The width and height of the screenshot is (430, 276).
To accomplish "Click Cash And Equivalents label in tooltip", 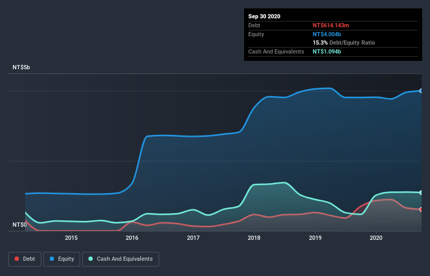I will coord(276,51).
